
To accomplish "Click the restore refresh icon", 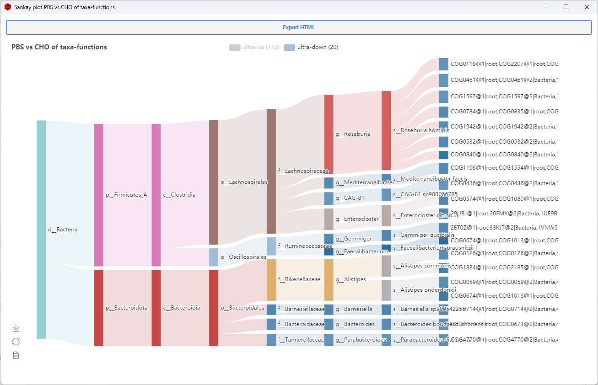I will coord(16,342).
